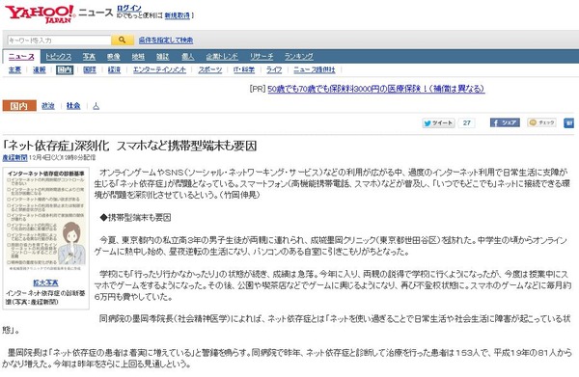Click the article headline 「ネット依存症」深刻化

coord(130,147)
